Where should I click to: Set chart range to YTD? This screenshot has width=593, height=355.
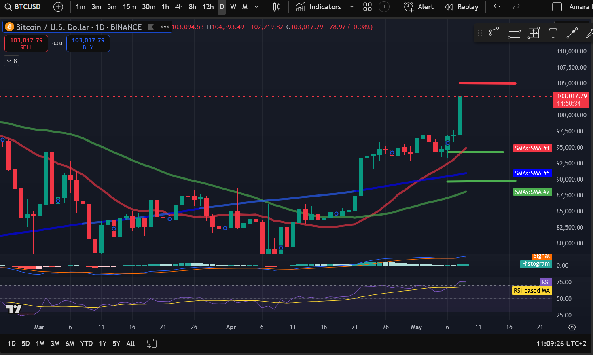point(86,344)
